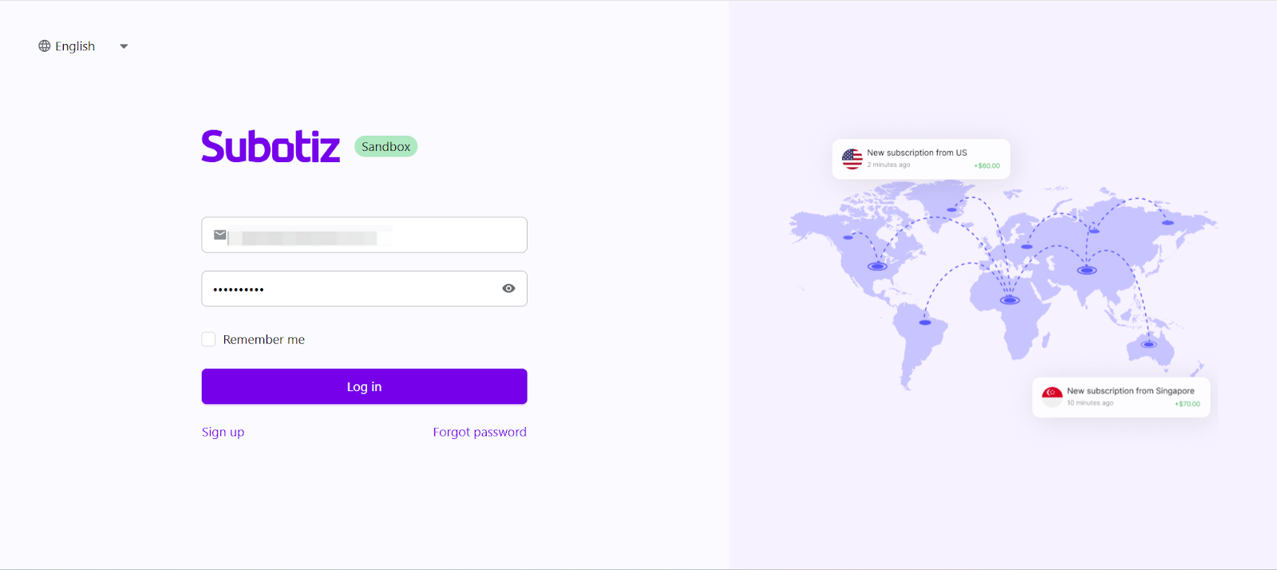
Task: Focus the email address input field
Action: pos(375,236)
